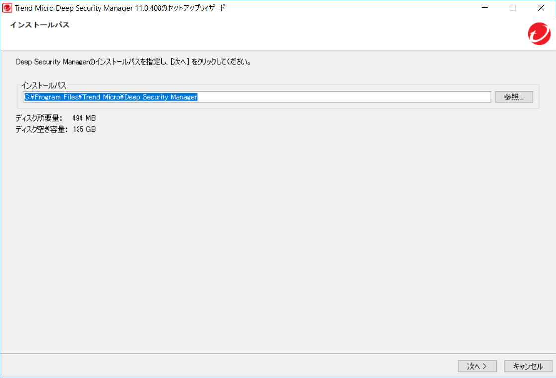Click the window title Trend Micro Deep Security Manager

pos(120,8)
